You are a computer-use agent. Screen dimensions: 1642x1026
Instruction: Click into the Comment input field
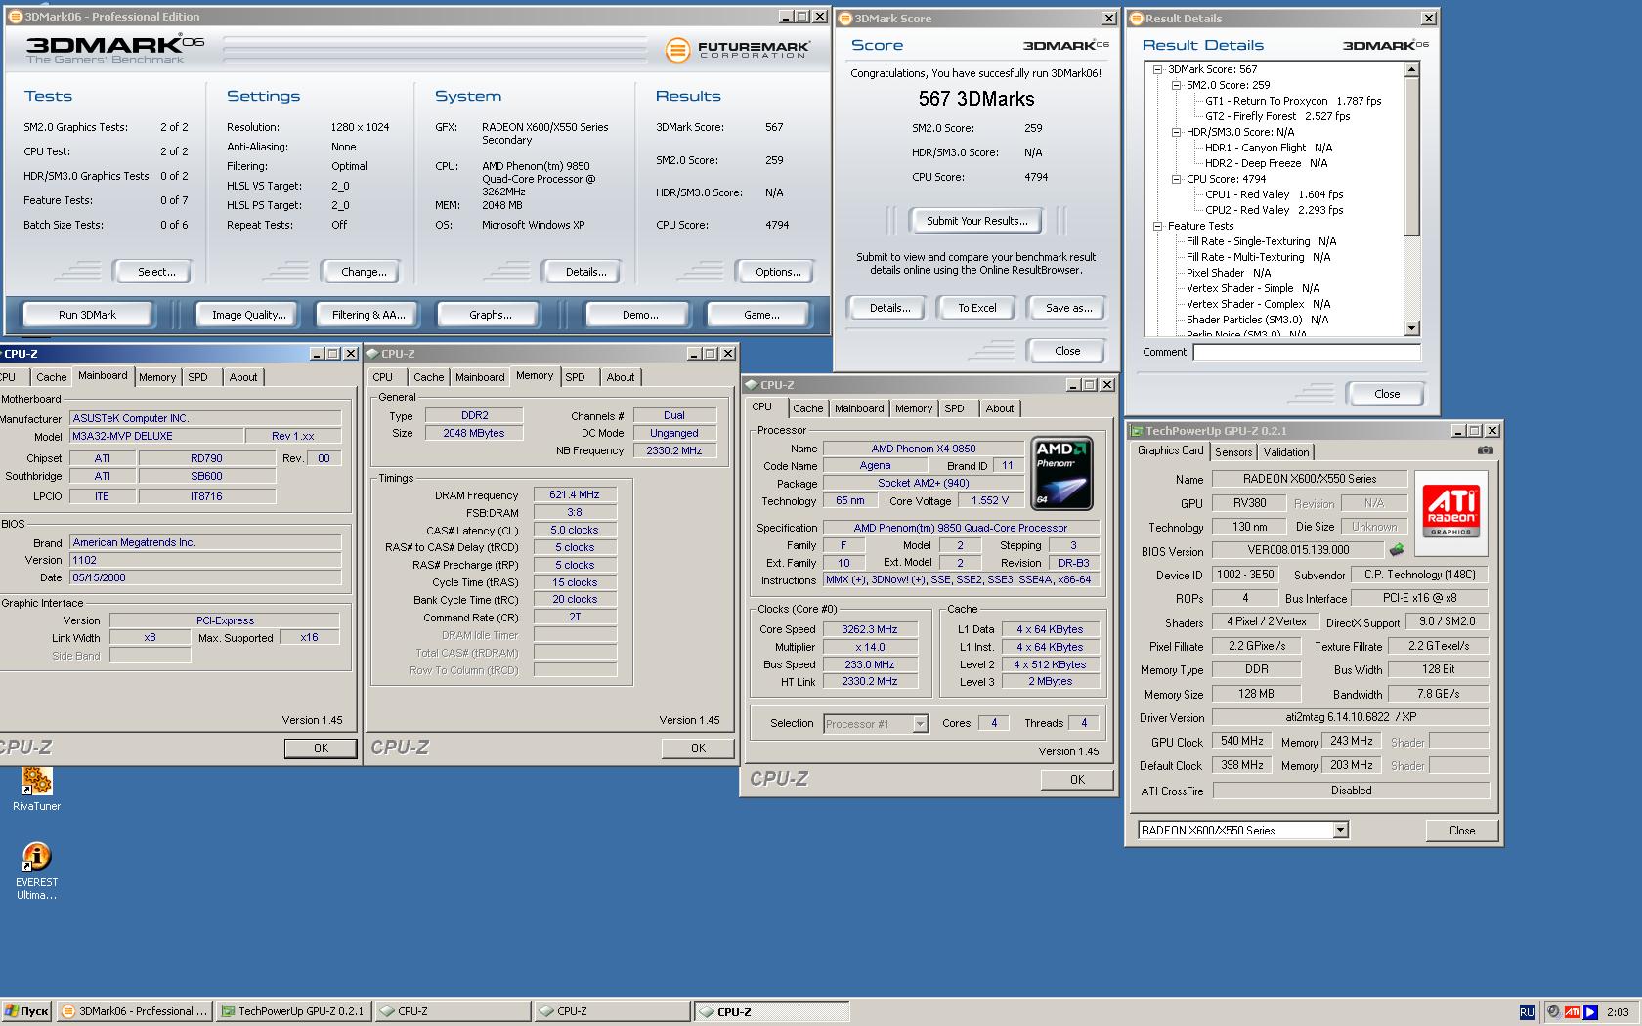(x=1307, y=352)
